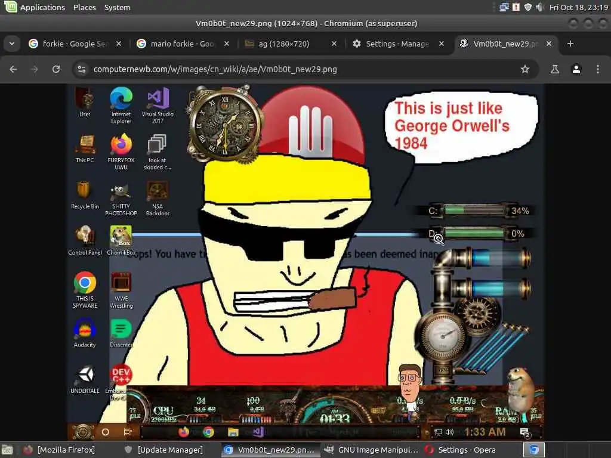Switch to the 'mario forkie' Google tab

coord(183,44)
